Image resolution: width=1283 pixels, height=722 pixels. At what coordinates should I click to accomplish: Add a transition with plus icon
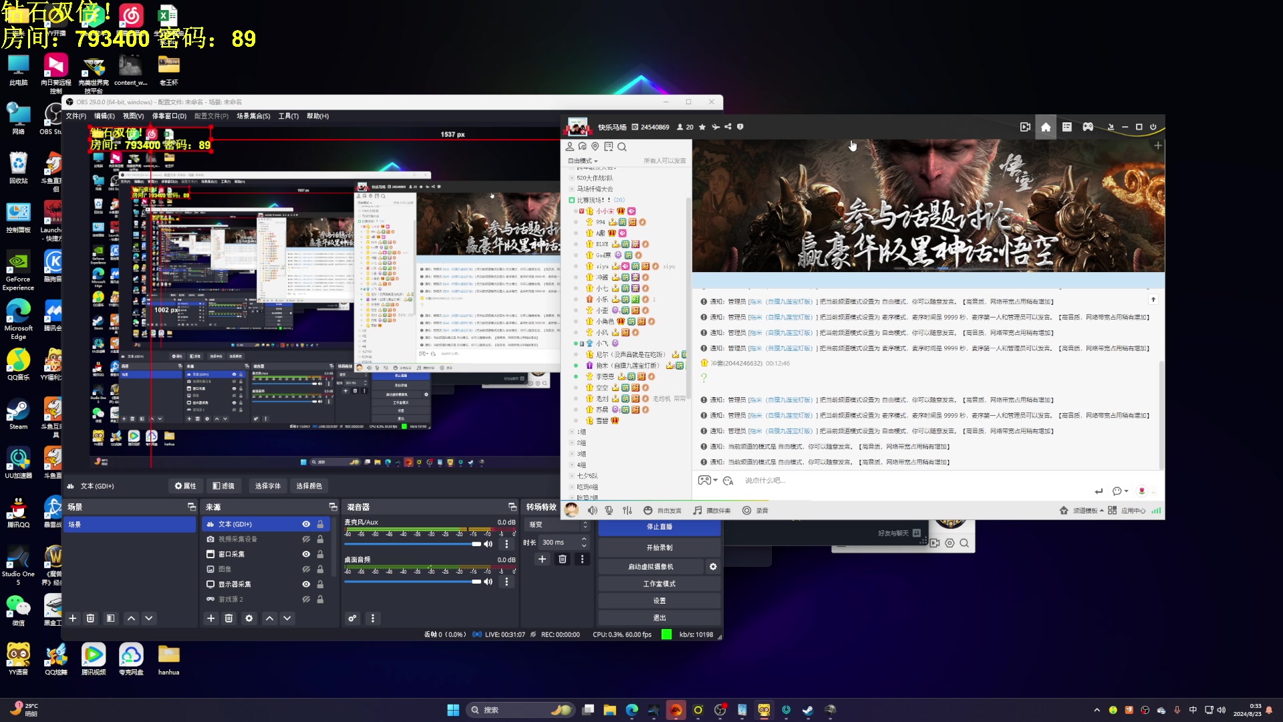click(x=542, y=560)
